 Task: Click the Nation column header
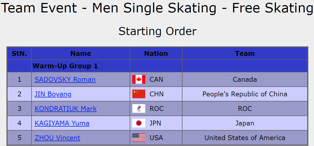(x=156, y=54)
